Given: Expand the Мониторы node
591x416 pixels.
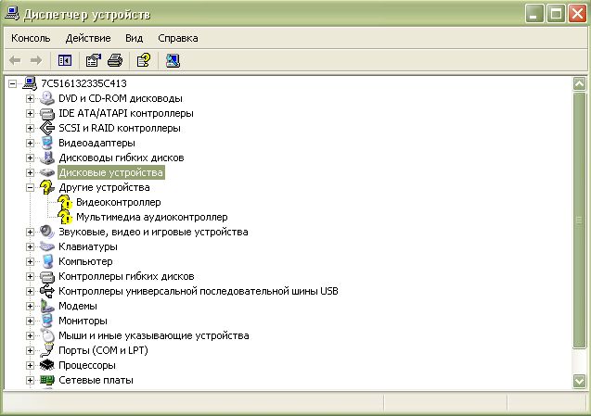Looking at the screenshot, I should [x=30, y=321].
